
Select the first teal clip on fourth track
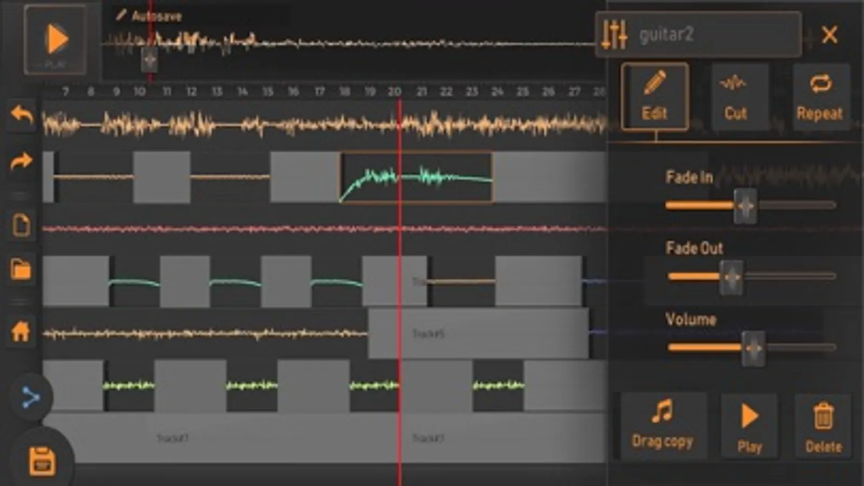pyautogui.click(x=135, y=282)
